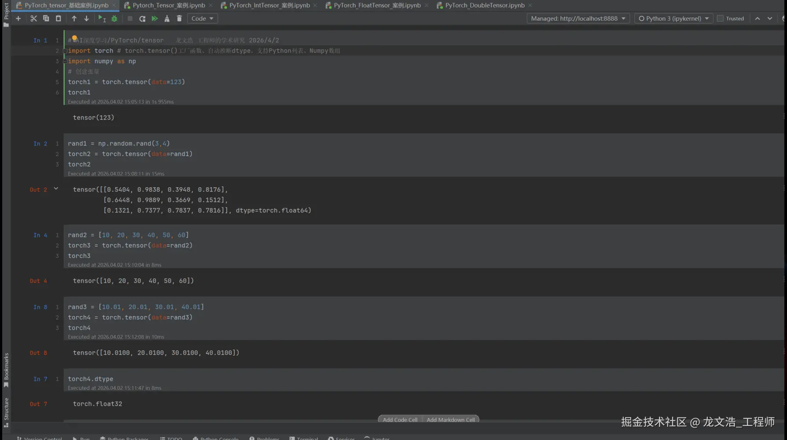787x440 pixels.
Task: Place cursor on rand2 list definition line
Action: pos(128,235)
